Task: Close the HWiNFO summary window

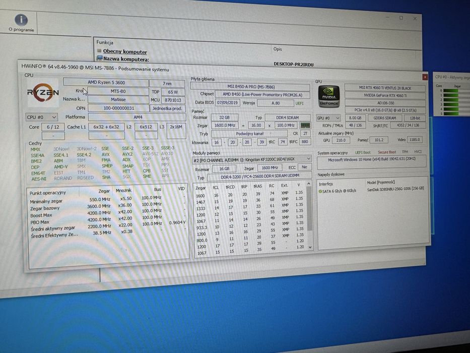Action: [425, 77]
